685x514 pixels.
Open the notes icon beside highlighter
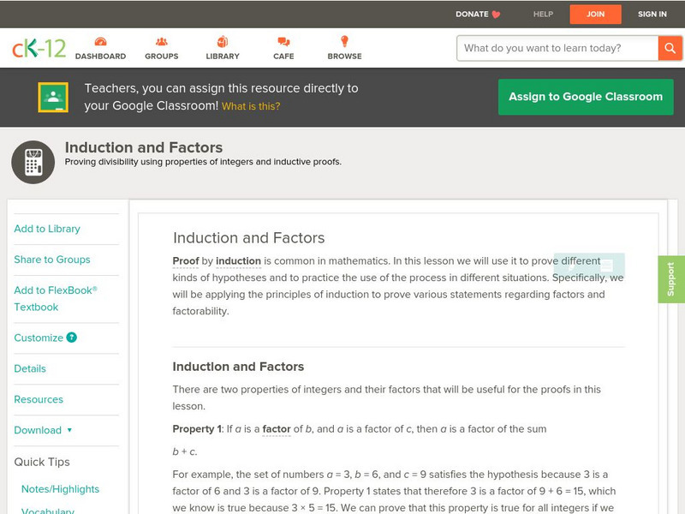click(606, 266)
